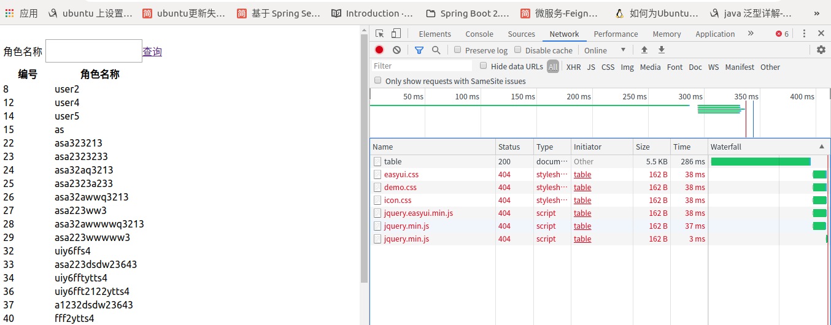
Task: Clear the network log icon
Action: (396, 50)
